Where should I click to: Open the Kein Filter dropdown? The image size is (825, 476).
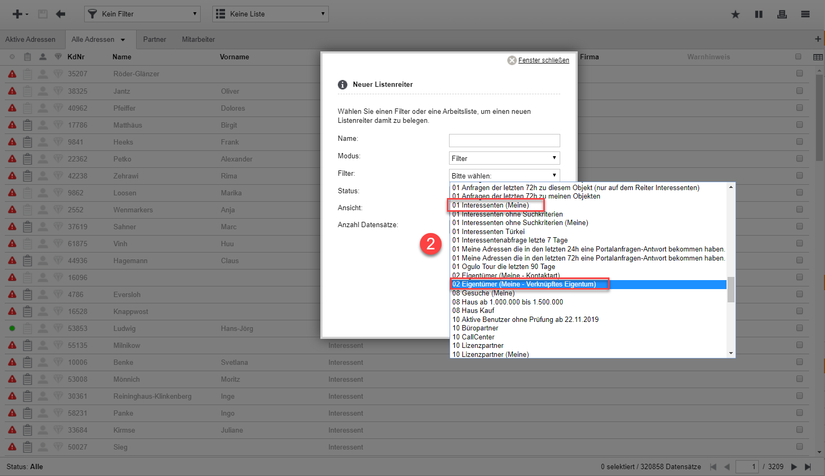coord(142,14)
